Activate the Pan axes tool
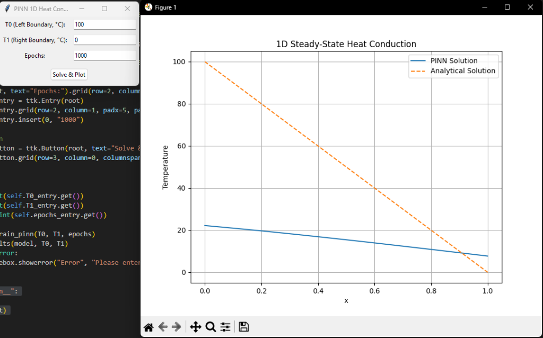 coord(195,327)
